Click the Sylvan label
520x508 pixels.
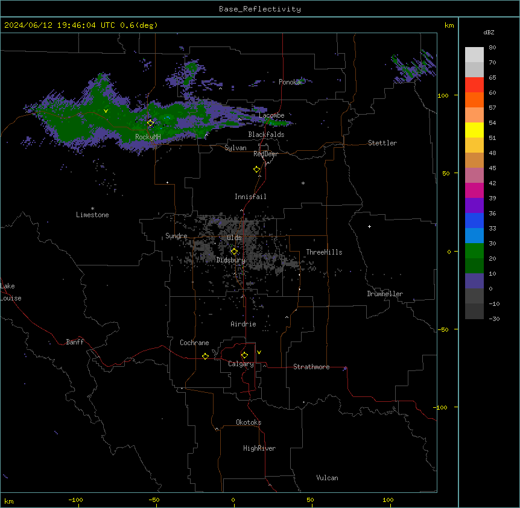(x=235, y=148)
